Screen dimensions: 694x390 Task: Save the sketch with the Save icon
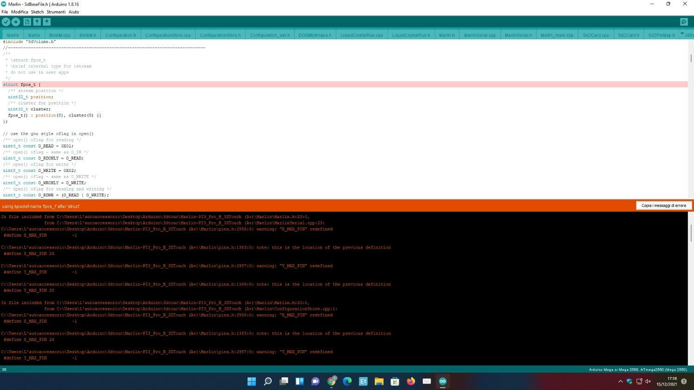pos(47,22)
